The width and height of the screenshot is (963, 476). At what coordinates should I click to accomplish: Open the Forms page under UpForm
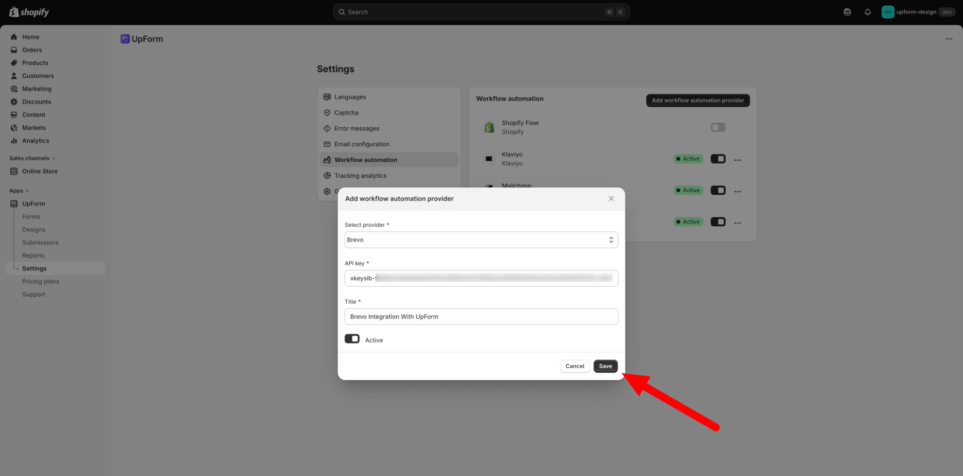(31, 217)
